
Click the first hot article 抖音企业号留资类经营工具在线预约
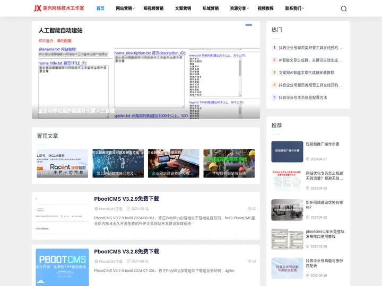(310, 48)
